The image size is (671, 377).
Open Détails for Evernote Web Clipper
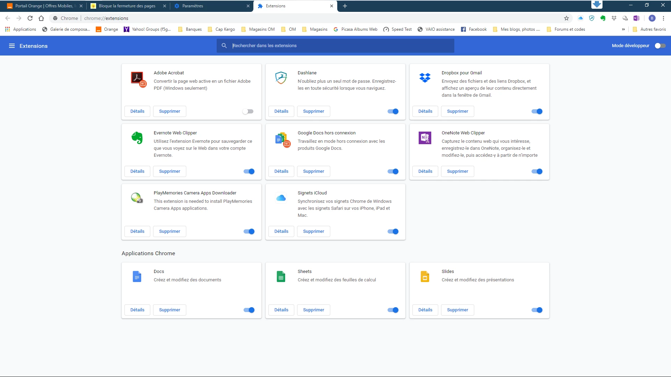coord(137,171)
